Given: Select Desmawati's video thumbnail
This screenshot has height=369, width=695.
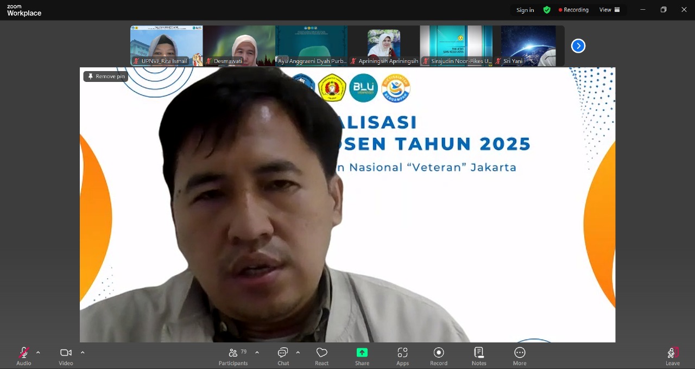Looking at the screenshot, I should point(239,46).
